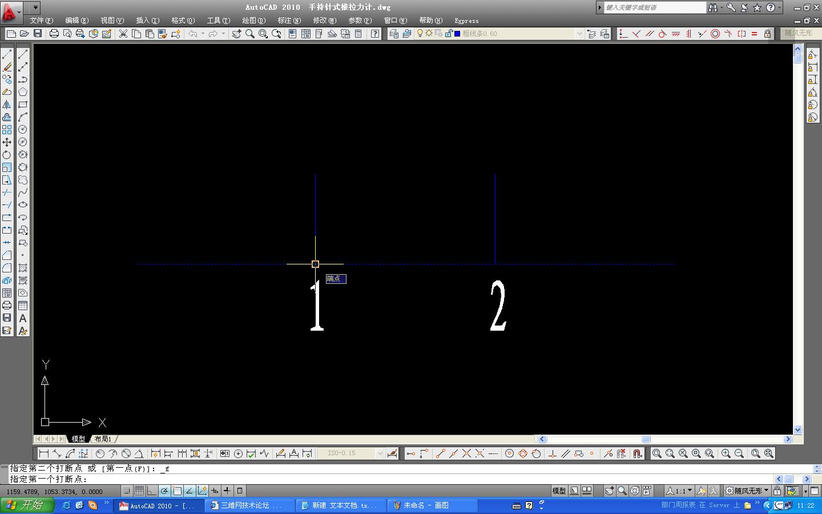Viewport: 822px width, 514px height.
Task: Open the Help dropdown arrow in title bar
Action: (x=780, y=7)
